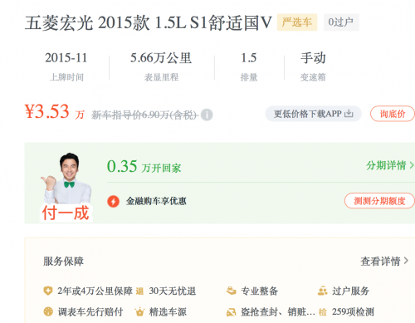Viewport: 415px width, 323px height.
Task: Click the 手动 gearbox value
Action: point(313,58)
